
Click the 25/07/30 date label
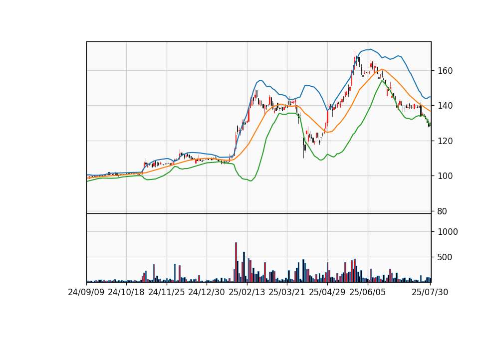pos(430,292)
